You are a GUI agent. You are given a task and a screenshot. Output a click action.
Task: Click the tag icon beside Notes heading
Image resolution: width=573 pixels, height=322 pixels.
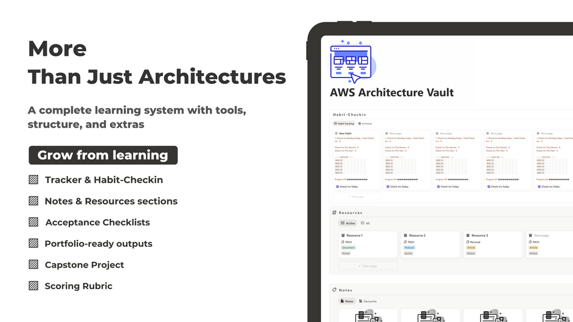coord(334,290)
